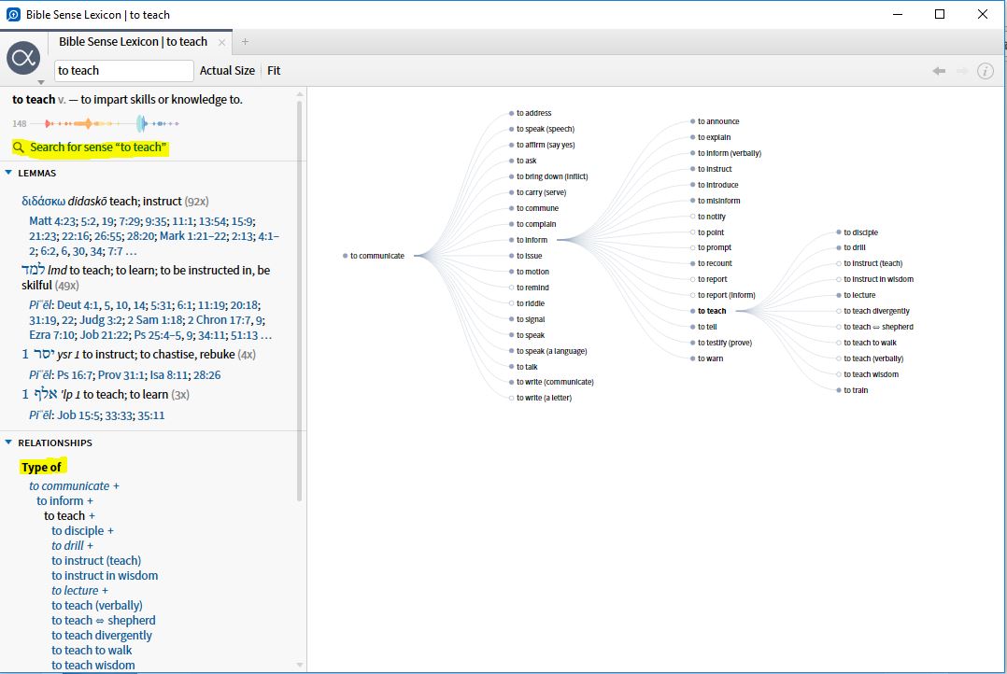Viewport: 1007px width, 674px height.
Task: Select 'to notify' node in graph
Action: click(x=708, y=217)
